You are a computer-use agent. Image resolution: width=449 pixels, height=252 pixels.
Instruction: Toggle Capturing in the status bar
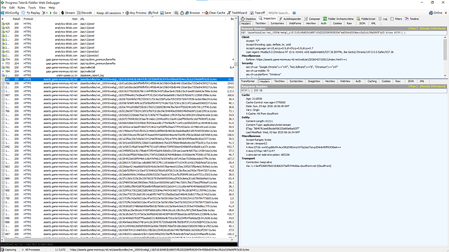8,249
